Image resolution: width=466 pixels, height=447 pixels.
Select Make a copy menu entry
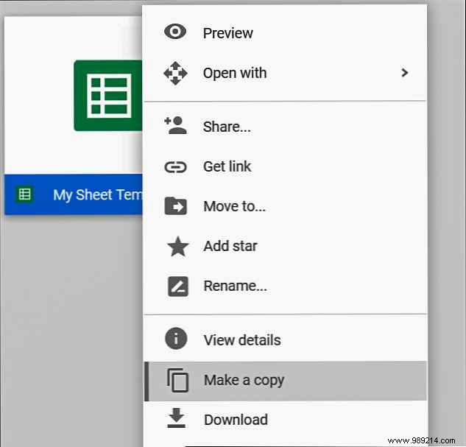click(x=285, y=381)
